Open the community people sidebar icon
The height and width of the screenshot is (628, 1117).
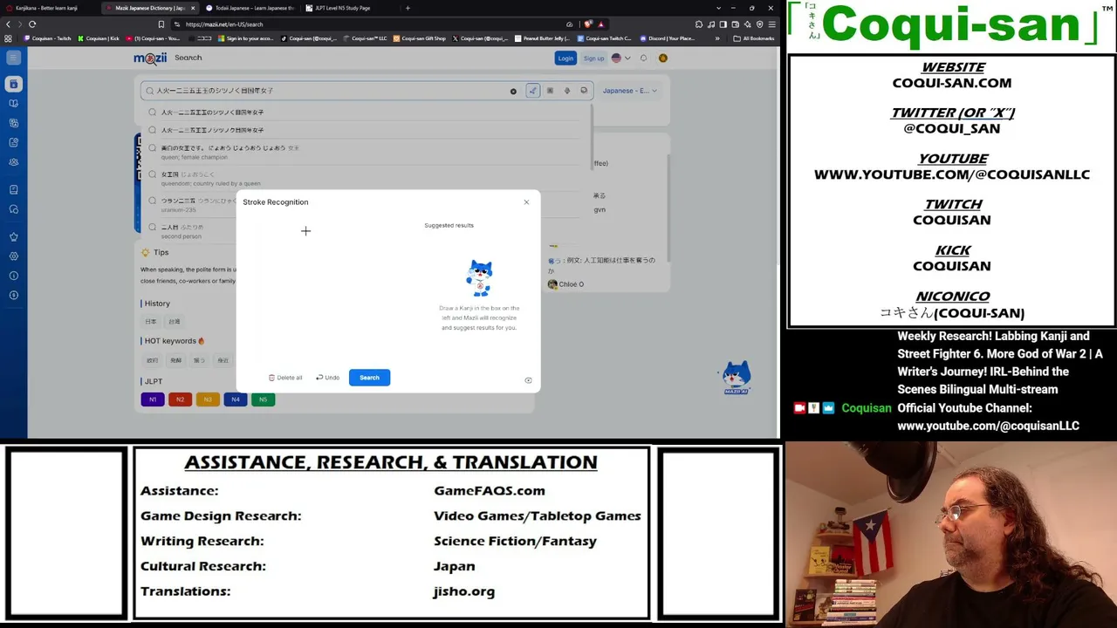tap(13, 162)
